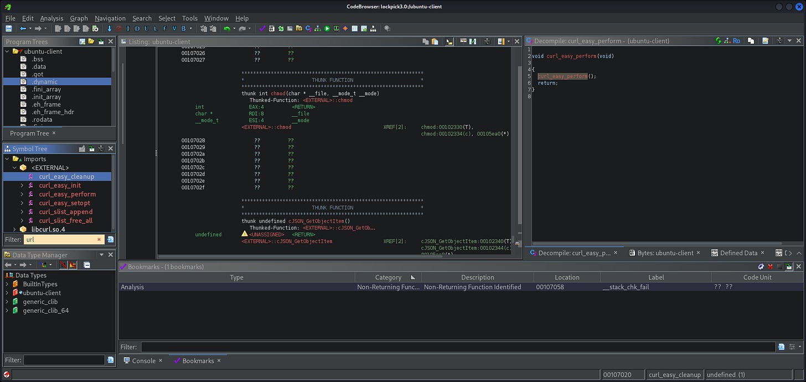Screen dimensions: 806x382
Task: Click the Disassemble 'D' toolbar icon
Action: [x=137, y=28]
